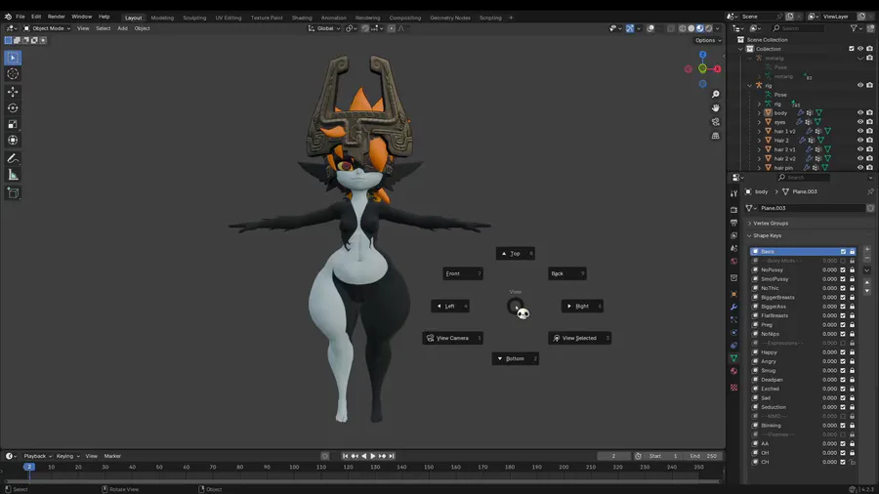Uncheck the Happy shape key checkbox
Screen dimensions: 879x494
[x=843, y=352]
